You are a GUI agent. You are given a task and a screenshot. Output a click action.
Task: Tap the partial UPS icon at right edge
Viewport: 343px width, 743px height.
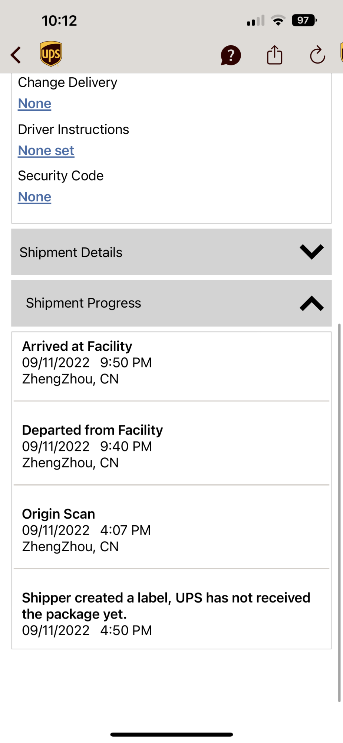click(342, 52)
